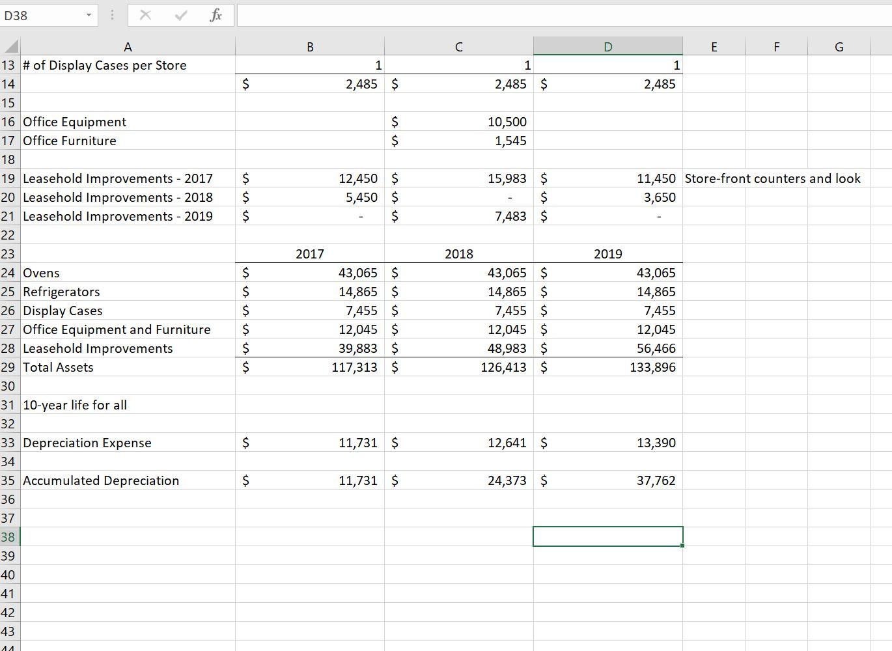Screen dimensions: 892x651
Task: Select column F header
Action: (x=776, y=46)
